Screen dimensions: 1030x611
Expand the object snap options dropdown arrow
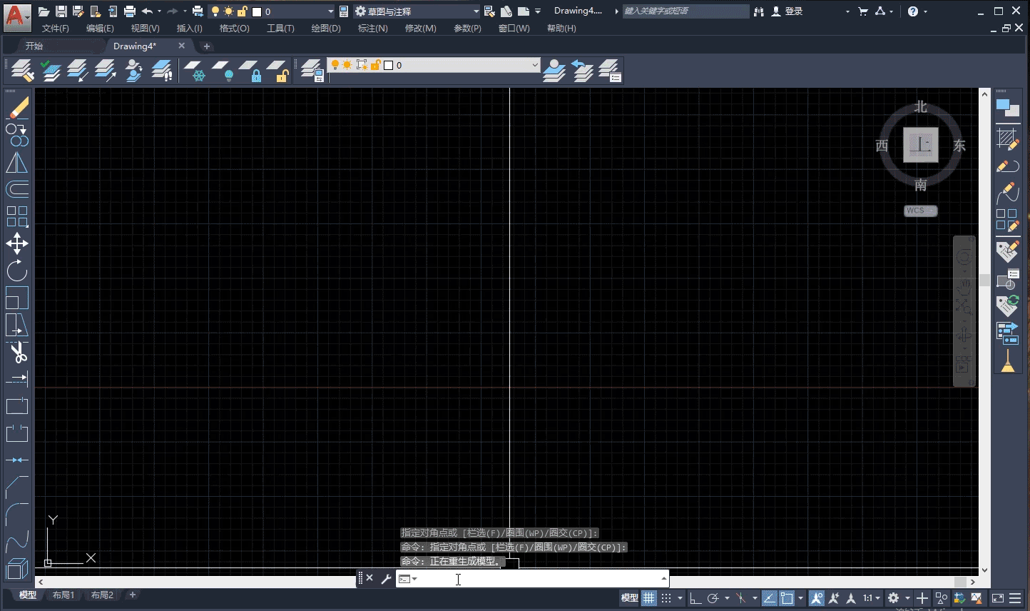[x=800, y=598]
